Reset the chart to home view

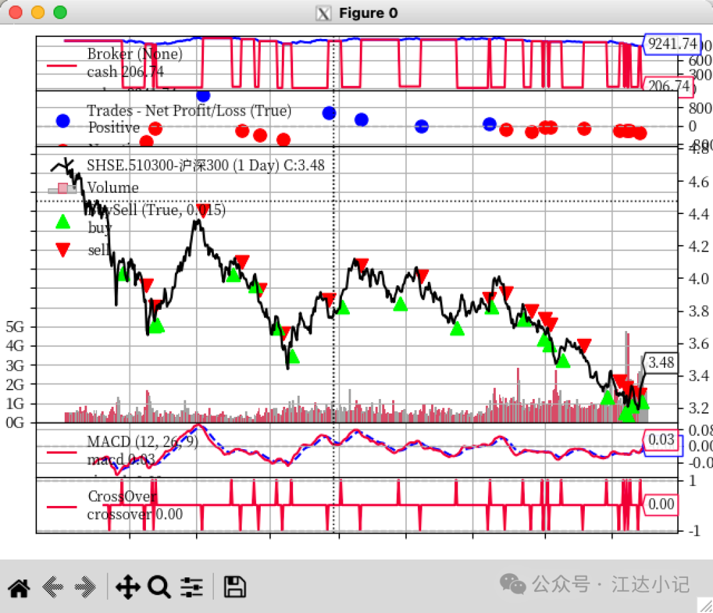click(18, 587)
